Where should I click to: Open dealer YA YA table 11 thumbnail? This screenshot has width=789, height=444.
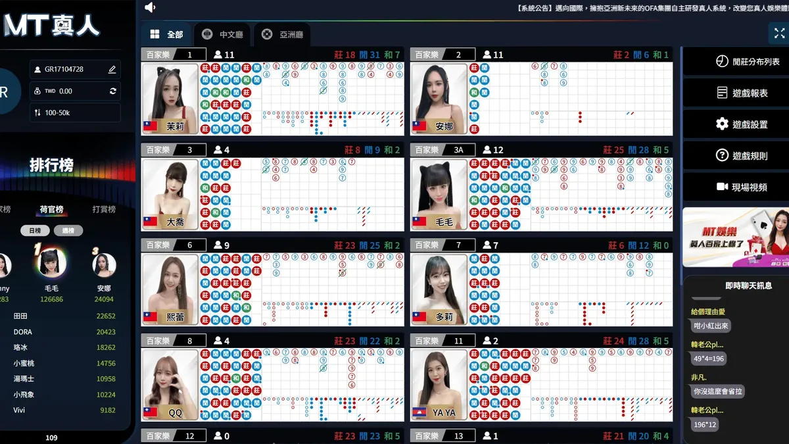439,385
